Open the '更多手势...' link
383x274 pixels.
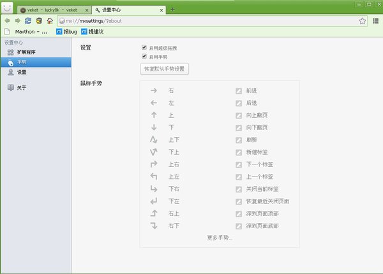tap(220, 238)
